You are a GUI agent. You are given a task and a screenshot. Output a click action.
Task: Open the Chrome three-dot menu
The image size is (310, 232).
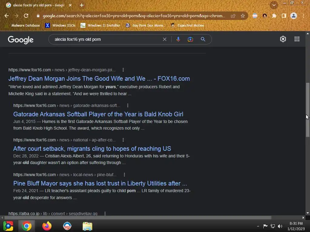[x=303, y=16]
